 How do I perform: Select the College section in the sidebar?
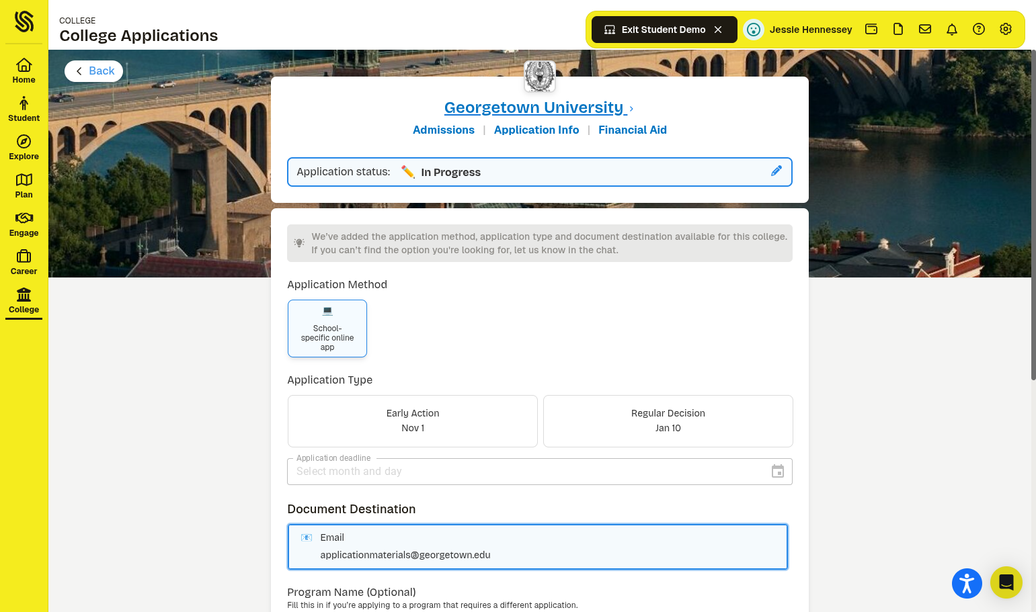[x=24, y=300]
